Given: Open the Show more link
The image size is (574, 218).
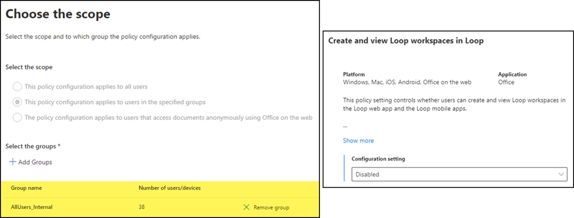Looking at the screenshot, I should pos(358,140).
